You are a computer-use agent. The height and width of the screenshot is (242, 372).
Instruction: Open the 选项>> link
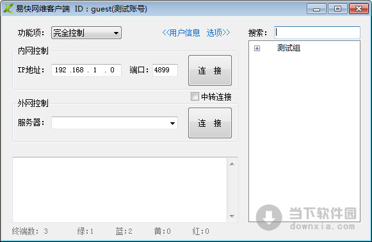218,33
